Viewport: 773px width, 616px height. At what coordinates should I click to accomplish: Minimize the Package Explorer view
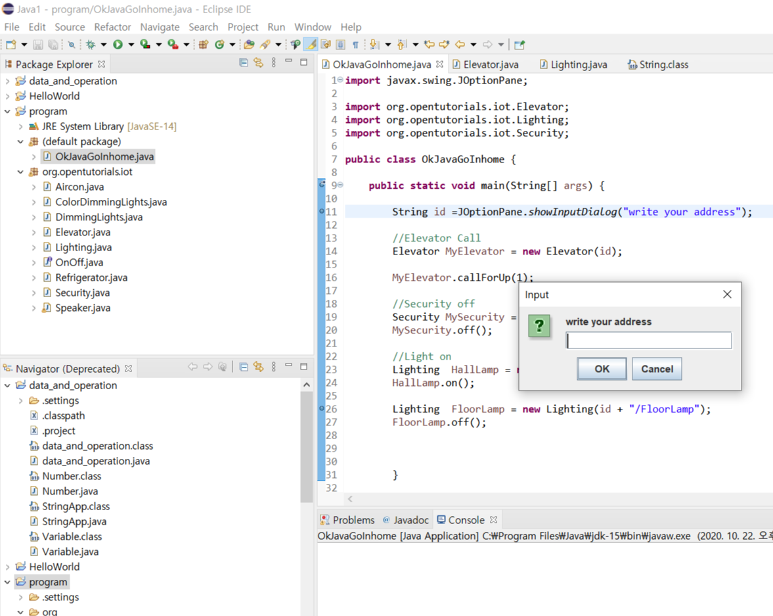289,61
